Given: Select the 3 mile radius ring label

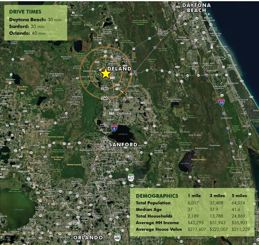Looking at the screenshot, I should pos(104,89).
